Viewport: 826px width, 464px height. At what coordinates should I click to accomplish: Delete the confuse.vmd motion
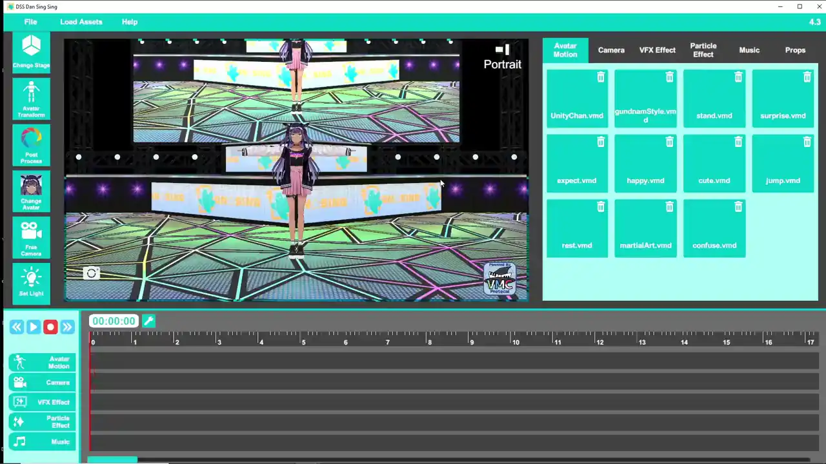click(x=738, y=207)
